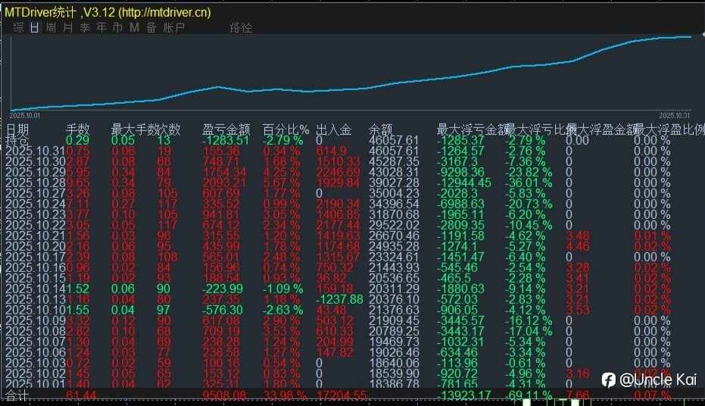The image size is (705, 406).
Task: Click balance 29522.02
Action: point(394,225)
